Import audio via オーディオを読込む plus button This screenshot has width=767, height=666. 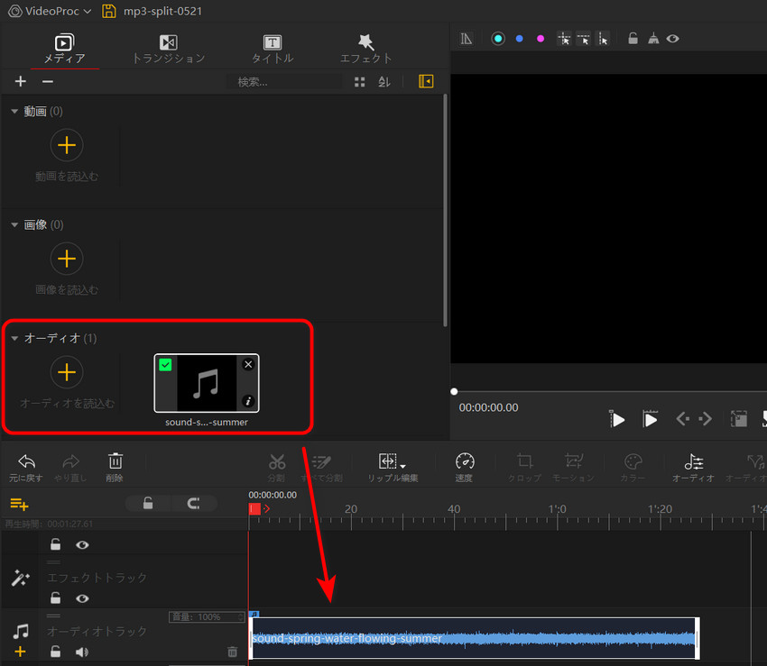pyautogui.click(x=67, y=372)
